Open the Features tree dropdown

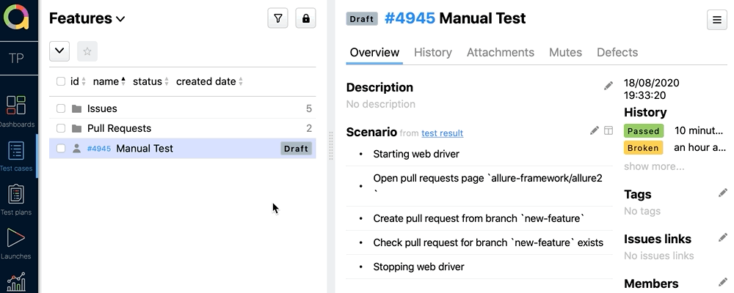pyautogui.click(x=87, y=18)
